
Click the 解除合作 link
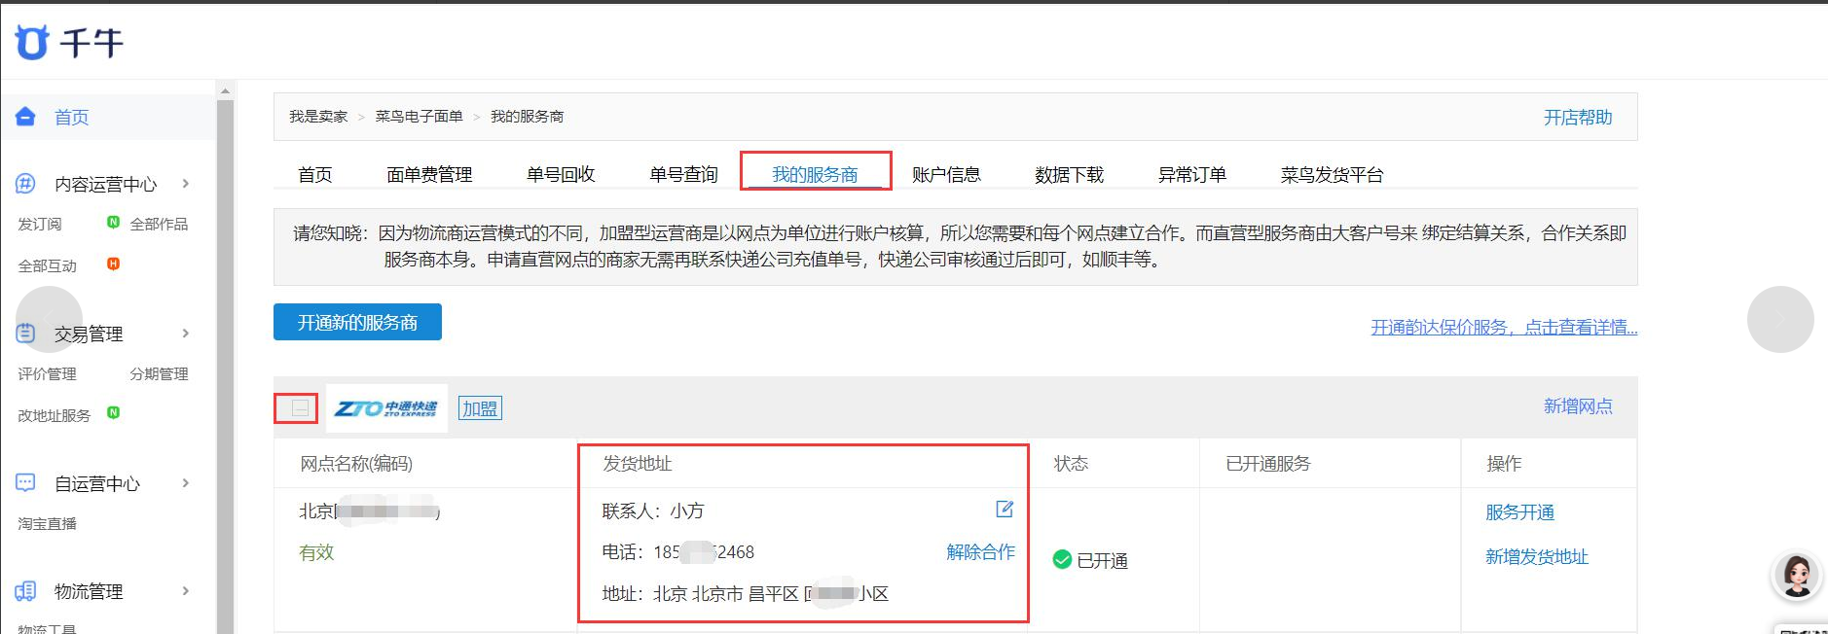980,552
